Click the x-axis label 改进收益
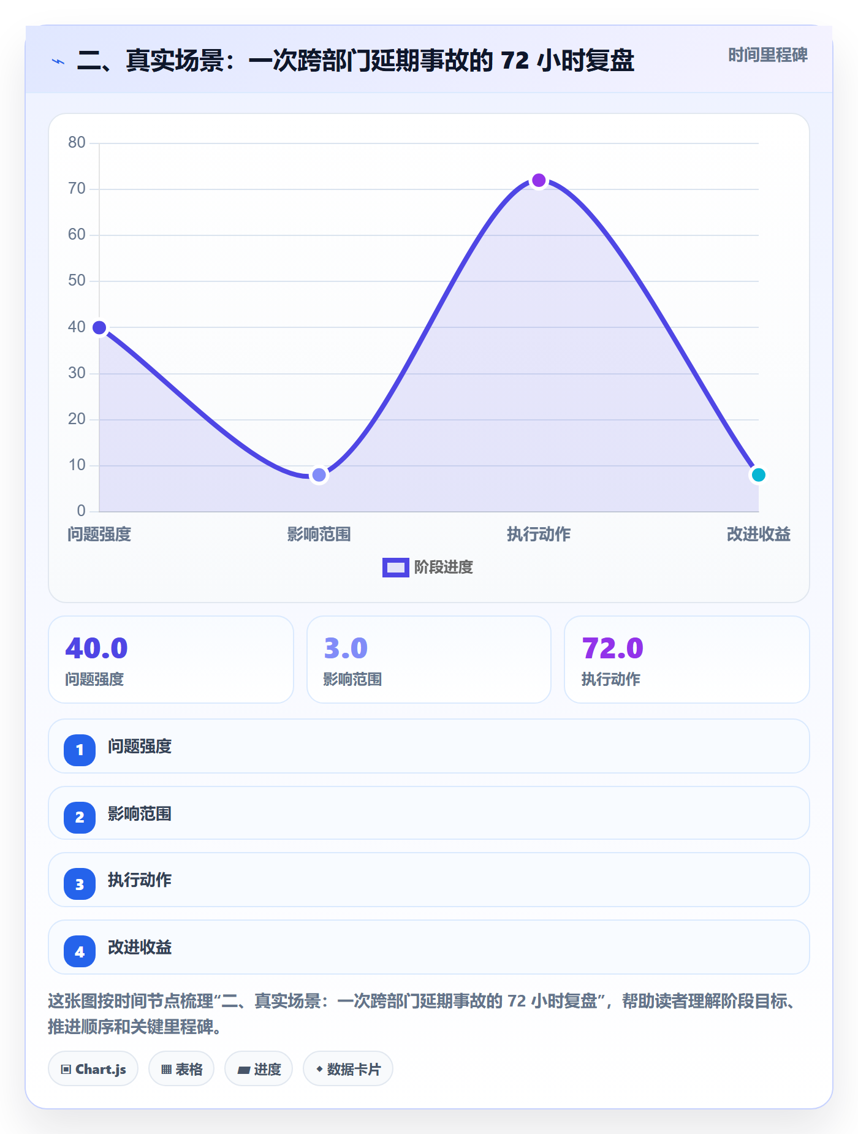The image size is (858, 1134). pyautogui.click(x=758, y=535)
